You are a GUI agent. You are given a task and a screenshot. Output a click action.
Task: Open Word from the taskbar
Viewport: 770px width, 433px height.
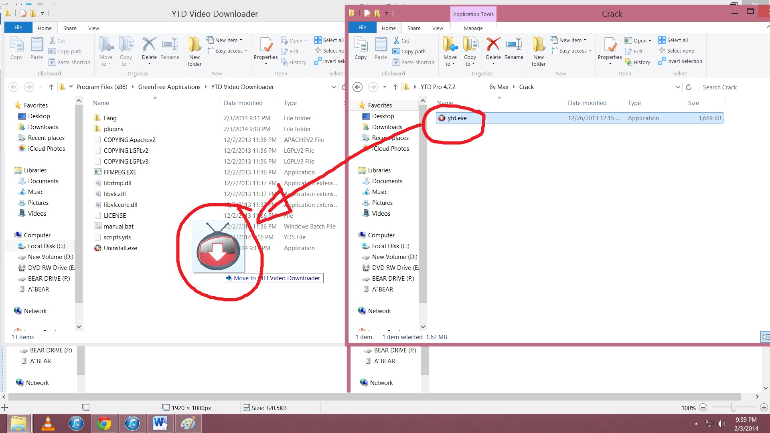[160, 423]
